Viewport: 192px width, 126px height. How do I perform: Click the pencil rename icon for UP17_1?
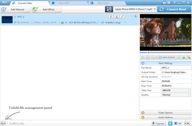tap(15, 17)
